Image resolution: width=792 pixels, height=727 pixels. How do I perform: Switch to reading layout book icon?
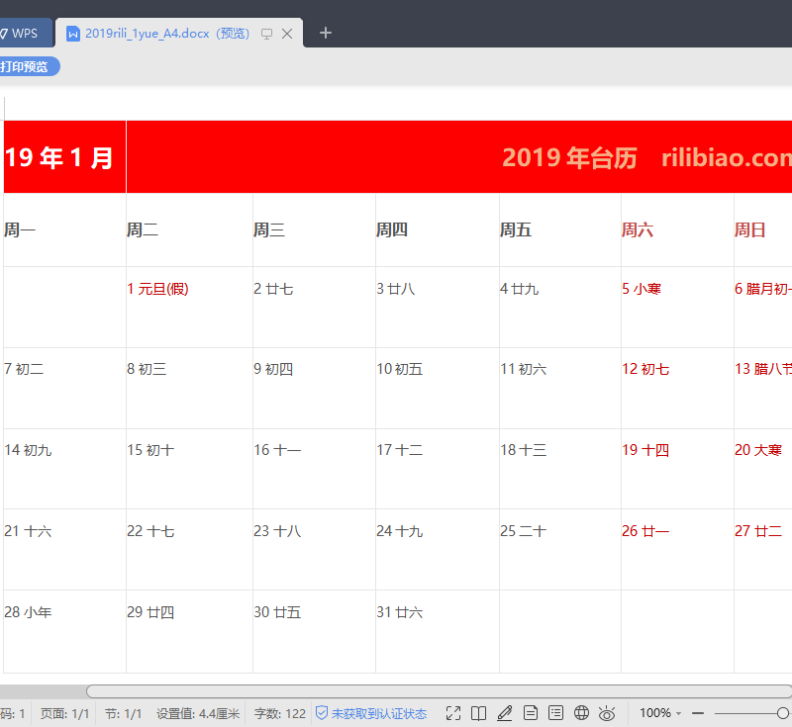pyautogui.click(x=478, y=713)
